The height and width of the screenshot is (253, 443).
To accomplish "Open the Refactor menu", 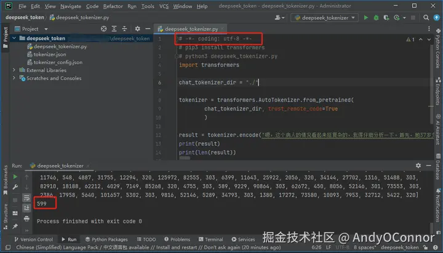I will (113, 6).
